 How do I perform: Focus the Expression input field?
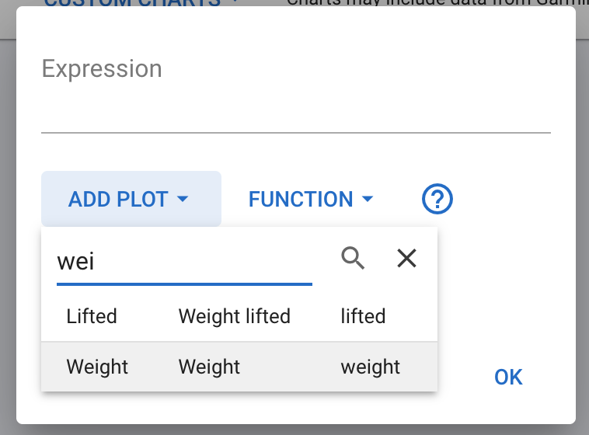point(295,101)
